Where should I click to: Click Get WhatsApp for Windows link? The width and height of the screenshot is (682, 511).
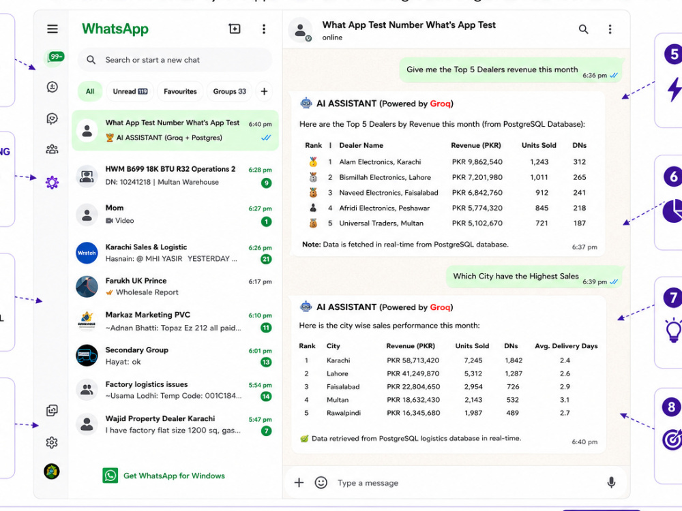pyautogui.click(x=174, y=476)
